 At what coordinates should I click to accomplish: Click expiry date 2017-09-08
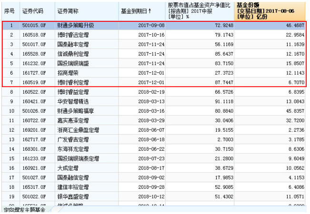[151, 26]
